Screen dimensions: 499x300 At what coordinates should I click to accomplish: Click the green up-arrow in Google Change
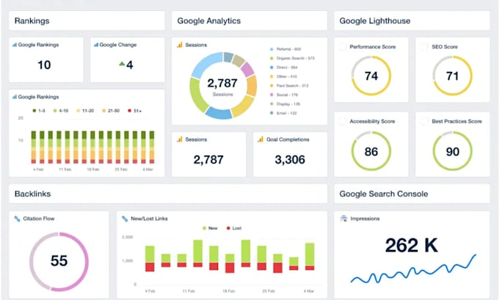pos(122,64)
